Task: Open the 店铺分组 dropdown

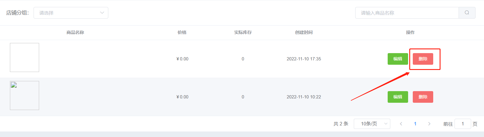Action: [71, 13]
